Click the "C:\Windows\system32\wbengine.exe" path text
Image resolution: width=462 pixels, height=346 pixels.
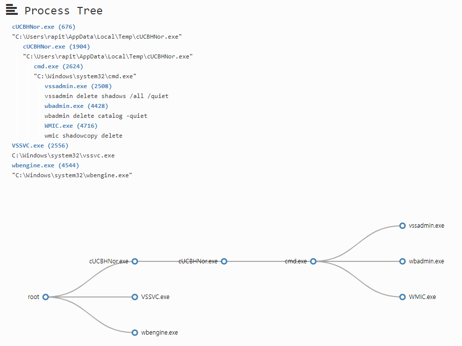tap(72, 175)
